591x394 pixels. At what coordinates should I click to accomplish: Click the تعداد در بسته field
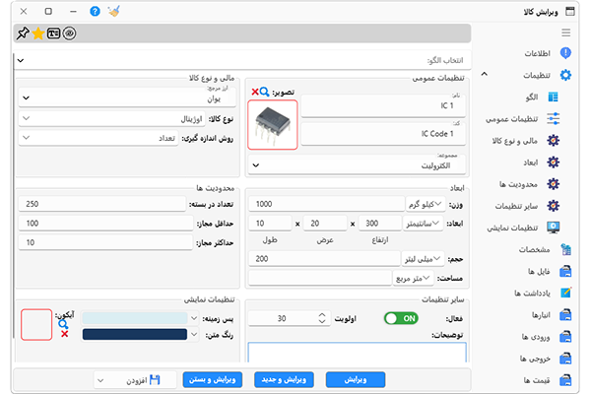(x=102, y=204)
